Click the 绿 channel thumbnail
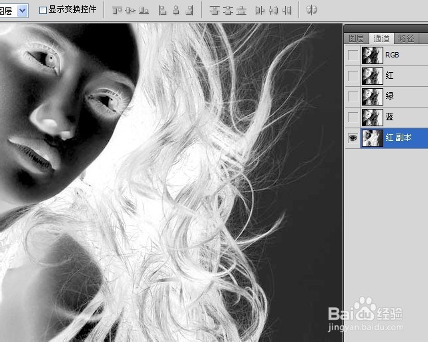Screen dimensions: 428x342 click(373, 96)
